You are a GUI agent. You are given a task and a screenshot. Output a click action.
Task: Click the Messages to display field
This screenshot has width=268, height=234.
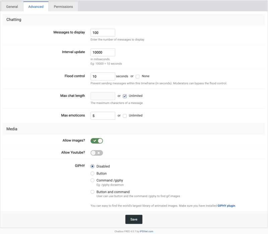pos(103,33)
